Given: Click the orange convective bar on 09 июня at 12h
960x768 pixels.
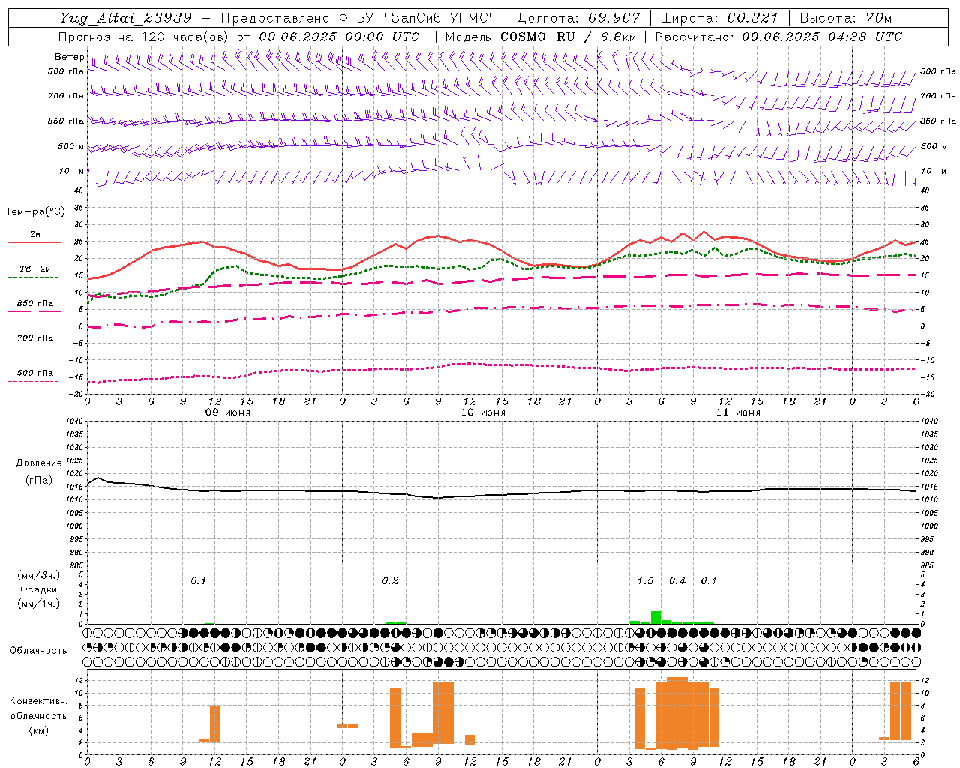Looking at the screenshot, I should [214, 724].
